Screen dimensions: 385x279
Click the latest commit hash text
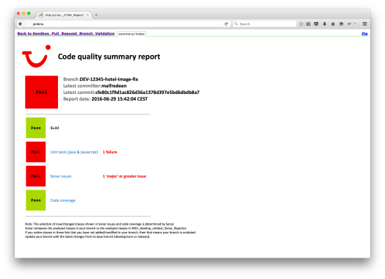[x=148, y=93]
